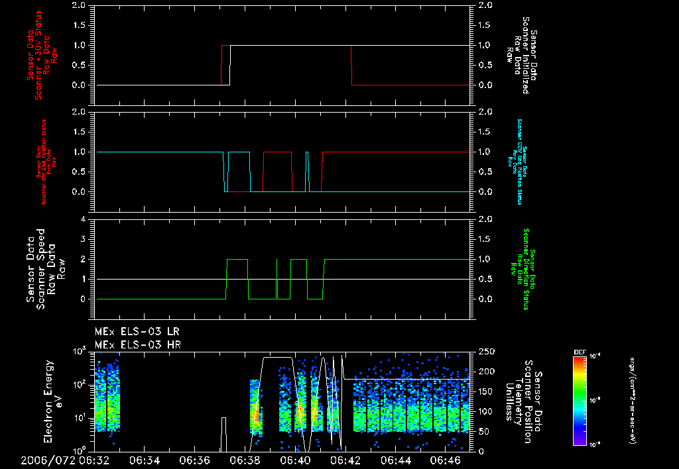
Task: Click the DEF rainbow color bar
Action: (580, 401)
